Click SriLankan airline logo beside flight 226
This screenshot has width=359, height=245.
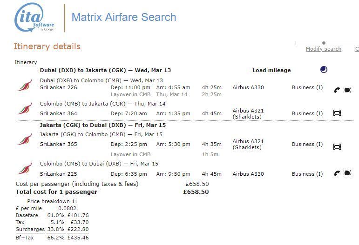24,86
